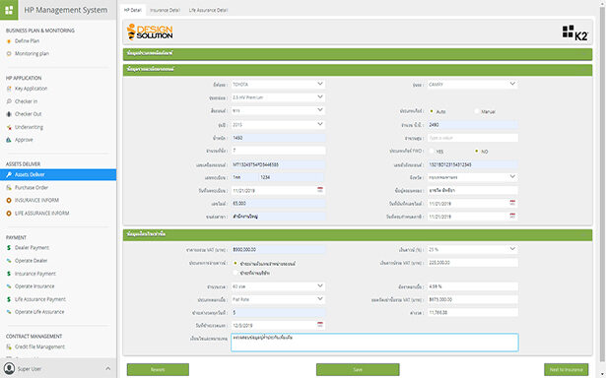This screenshot has width=606, height=378.
Task: Click the Operate Insurance icon
Action: (x=9, y=286)
